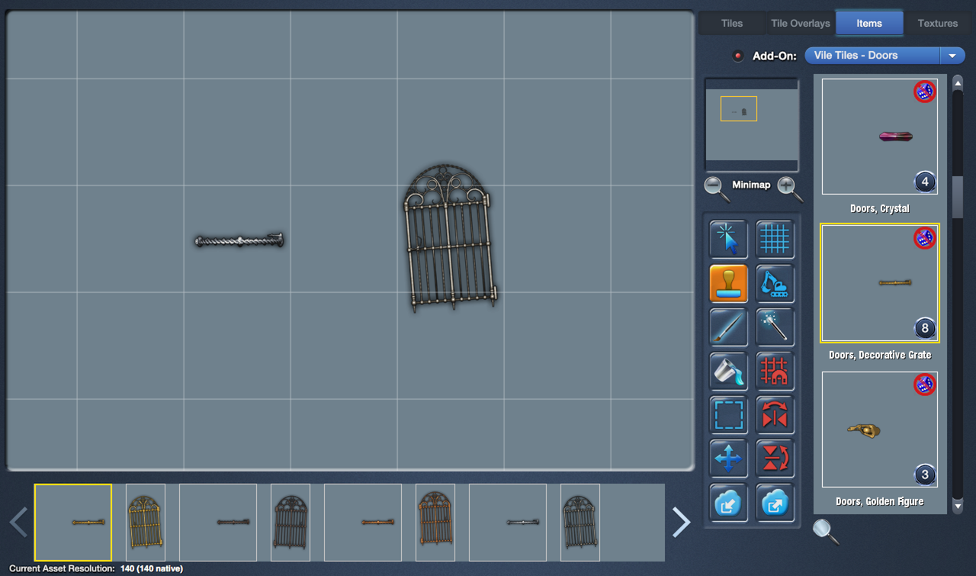
Task: Click the flip vertical tool
Action: click(775, 459)
